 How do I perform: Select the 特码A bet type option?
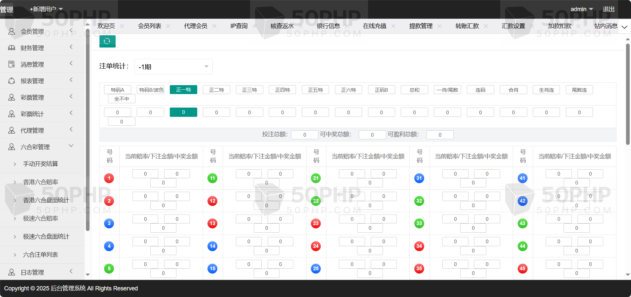(118, 90)
